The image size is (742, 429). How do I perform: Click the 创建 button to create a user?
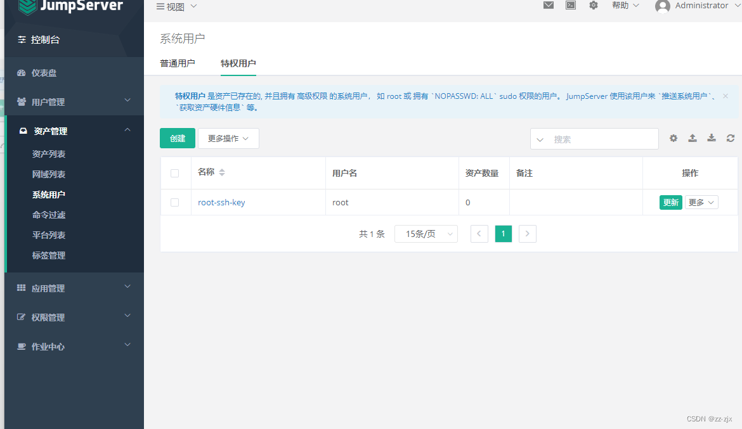tap(177, 138)
